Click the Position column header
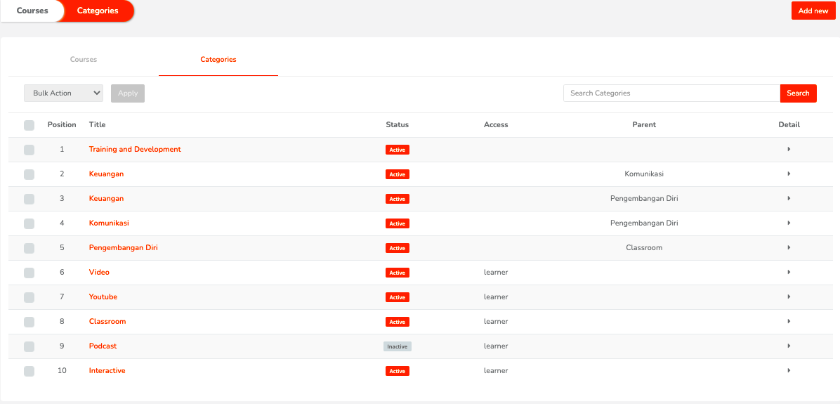 [62, 125]
